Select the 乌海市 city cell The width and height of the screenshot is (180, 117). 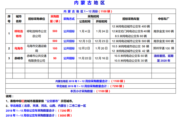19,48
